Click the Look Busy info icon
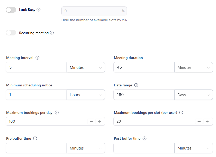 (x=38, y=10)
